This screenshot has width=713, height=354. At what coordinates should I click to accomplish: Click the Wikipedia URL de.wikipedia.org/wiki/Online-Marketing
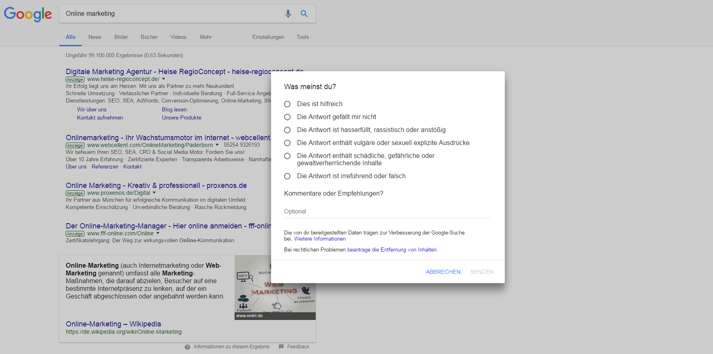click(124, 332)
